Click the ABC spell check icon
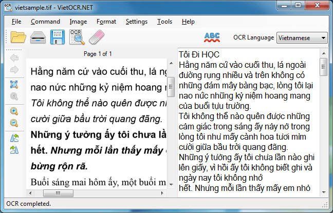Viewport: 333px width, 213px height. coord(212,37)
